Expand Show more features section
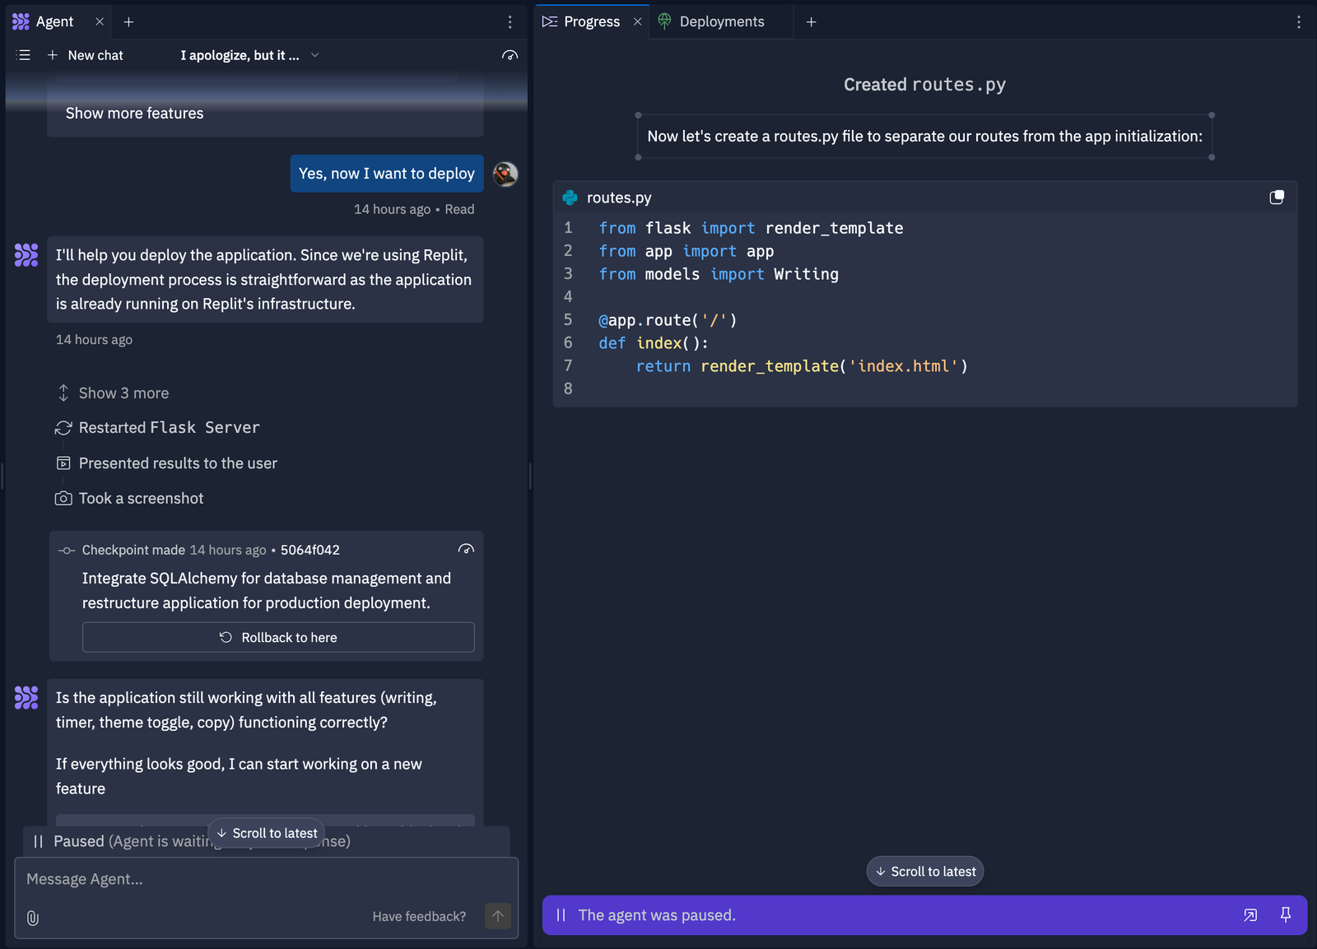 point(135,114)
